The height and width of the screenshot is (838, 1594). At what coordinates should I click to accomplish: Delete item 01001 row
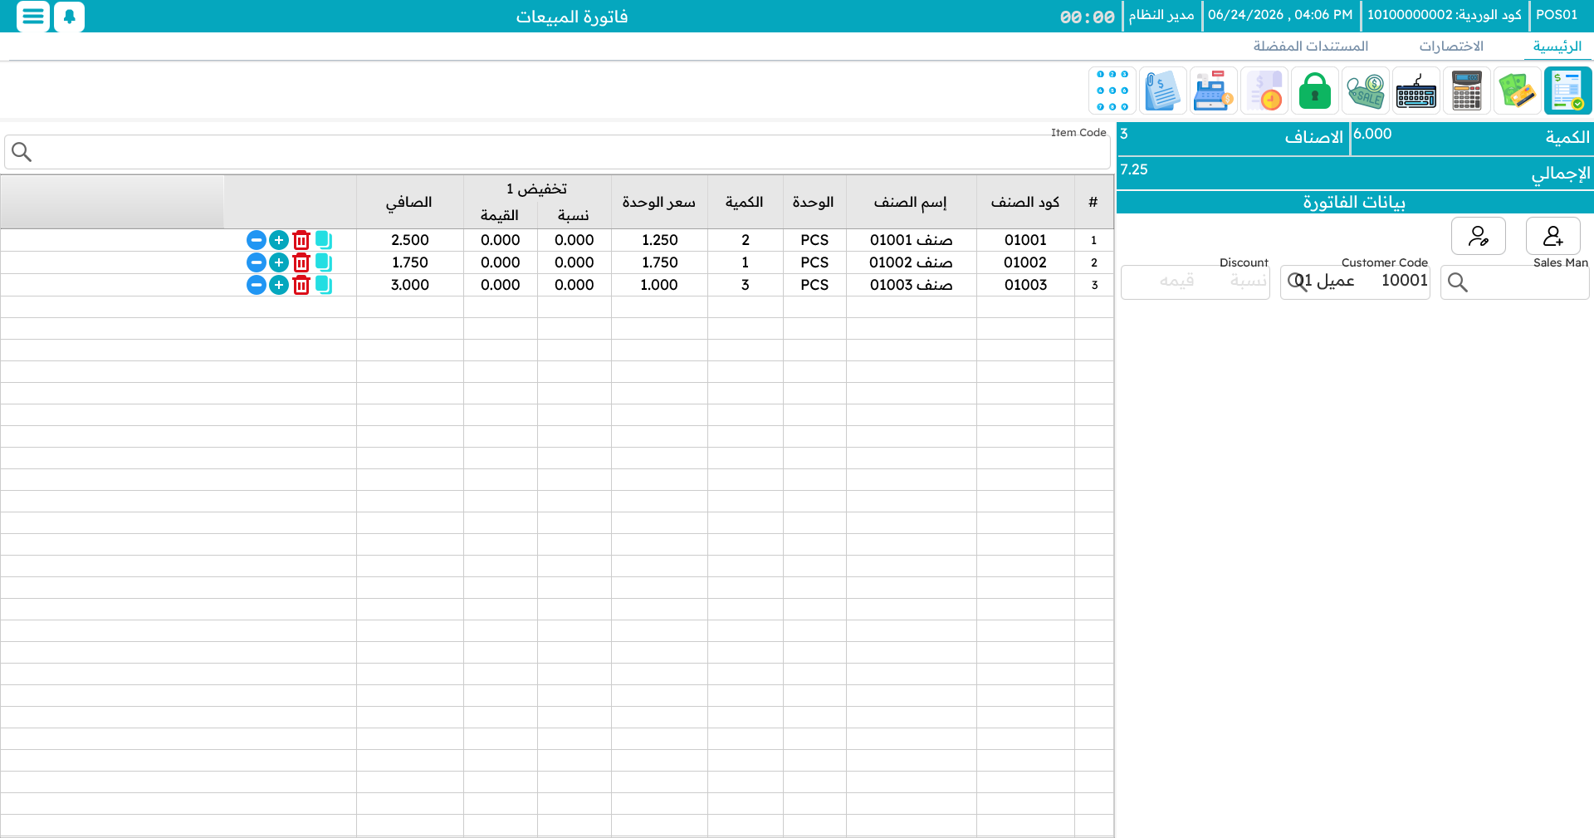pyautogui.click(x=301, y=240)
